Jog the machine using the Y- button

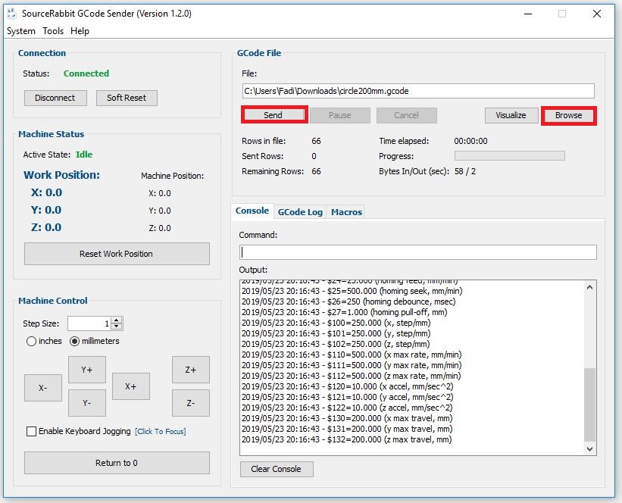click(87, 403)
